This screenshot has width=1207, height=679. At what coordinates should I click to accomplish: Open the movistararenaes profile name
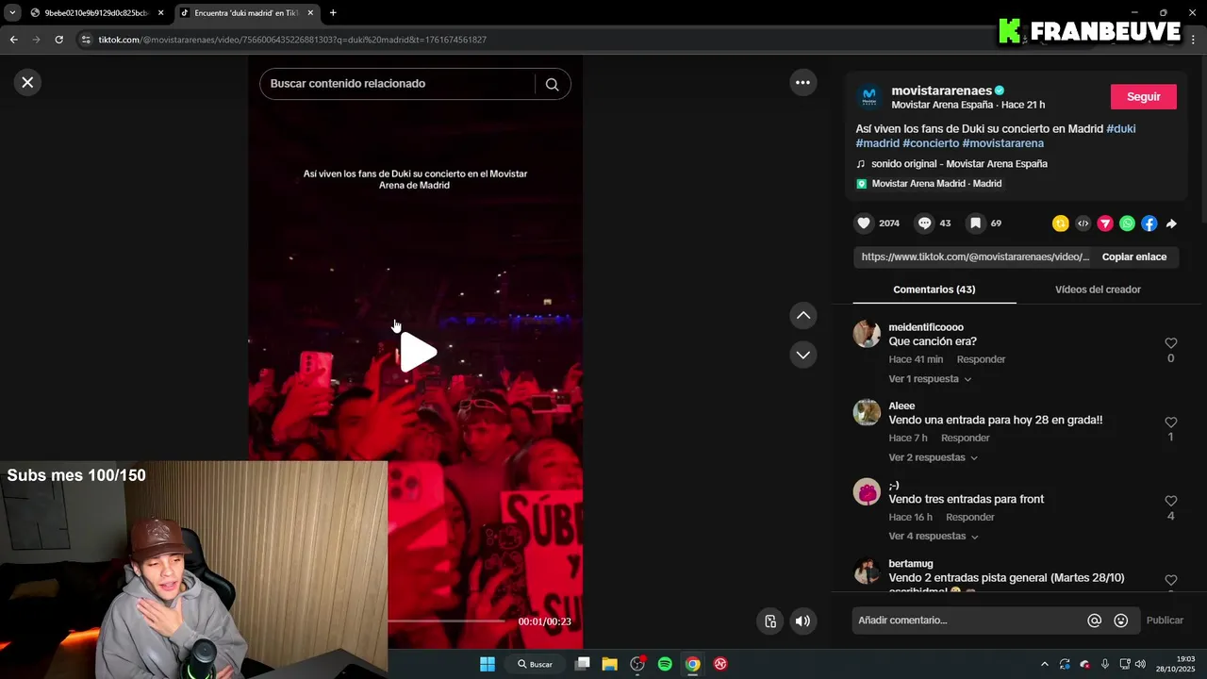click(941, 91)
